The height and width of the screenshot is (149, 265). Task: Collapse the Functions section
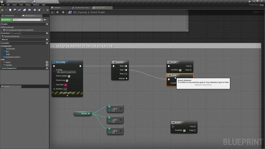point(1,33)
